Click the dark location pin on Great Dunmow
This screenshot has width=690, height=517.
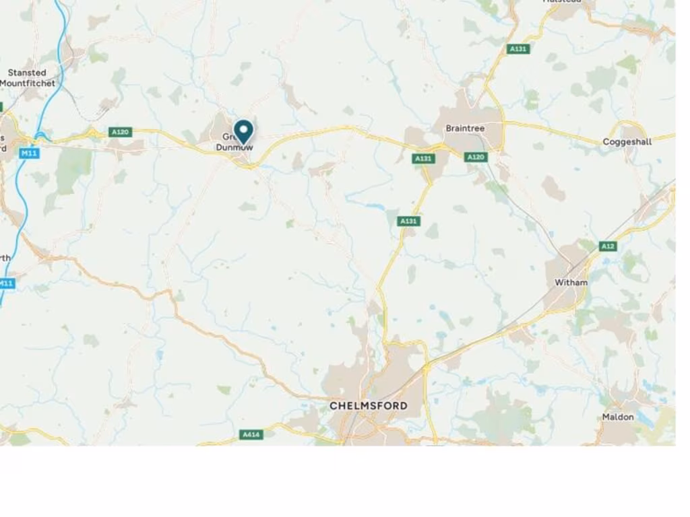243,132
